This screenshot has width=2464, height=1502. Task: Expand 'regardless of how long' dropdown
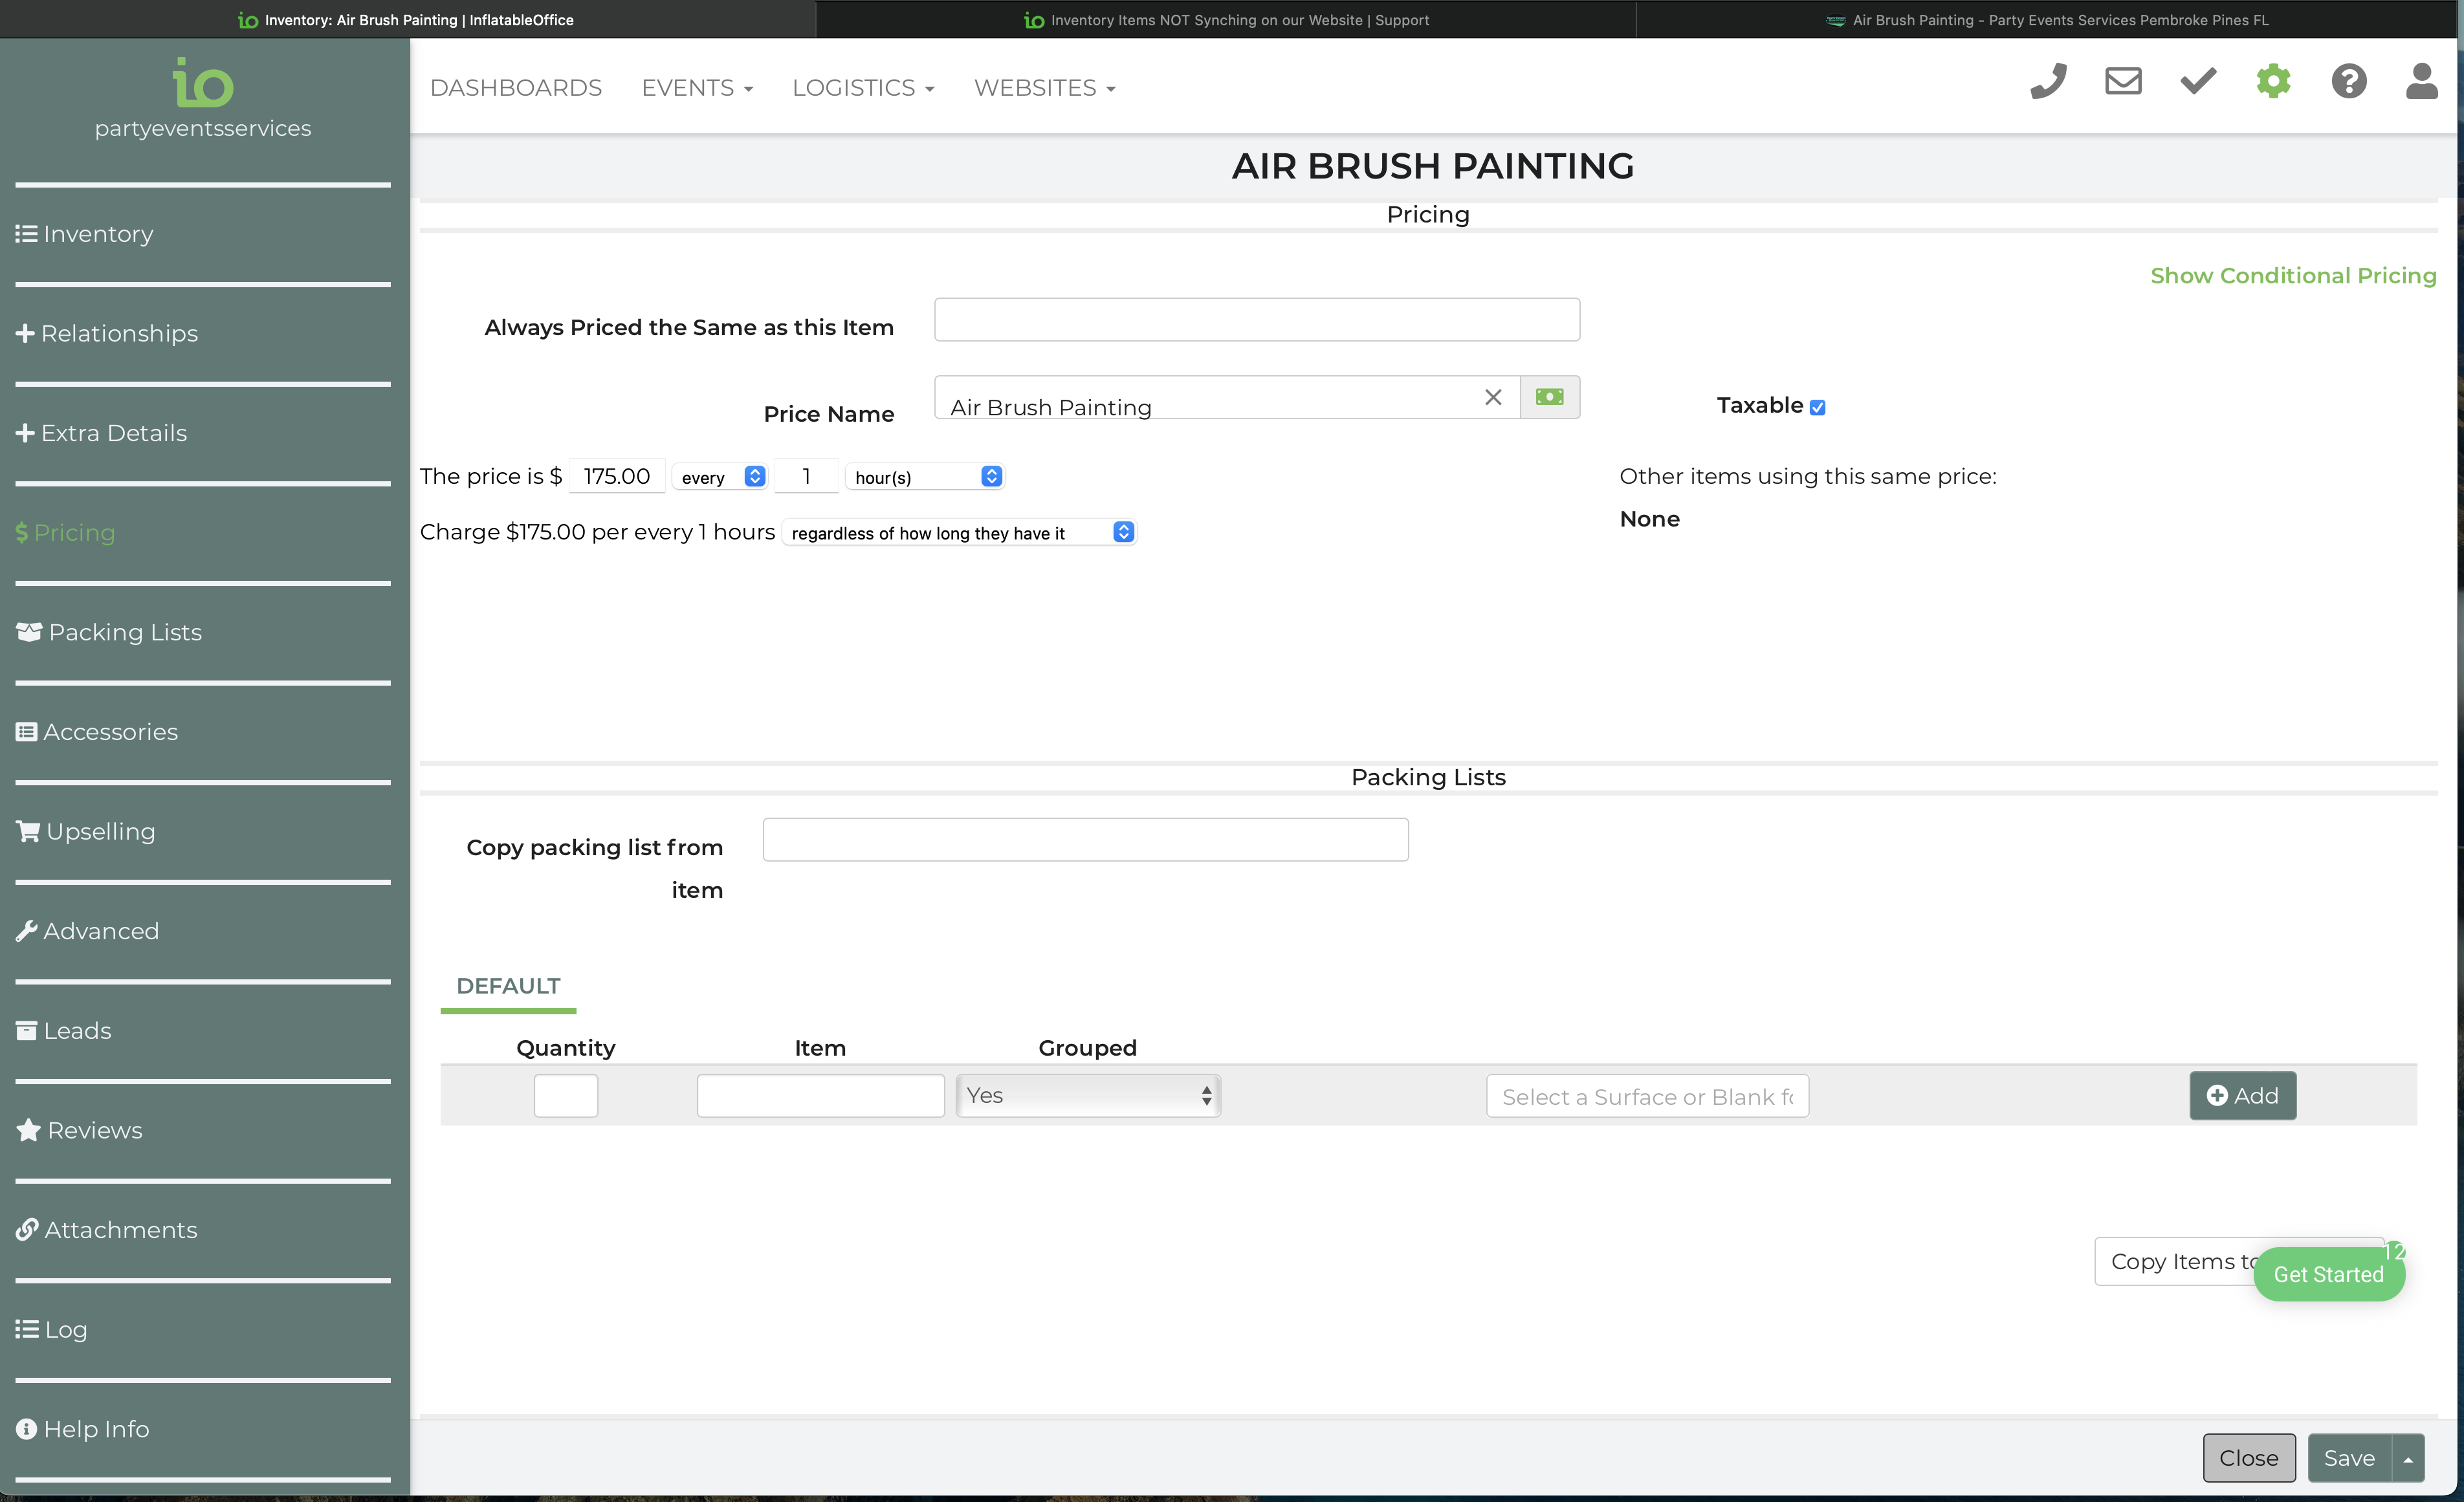(959, 533)
